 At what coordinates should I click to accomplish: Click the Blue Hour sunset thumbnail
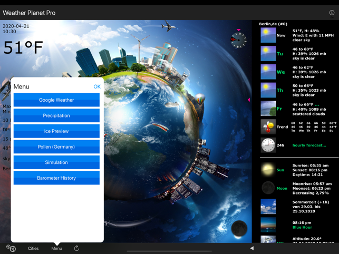(x=268, y=225)
